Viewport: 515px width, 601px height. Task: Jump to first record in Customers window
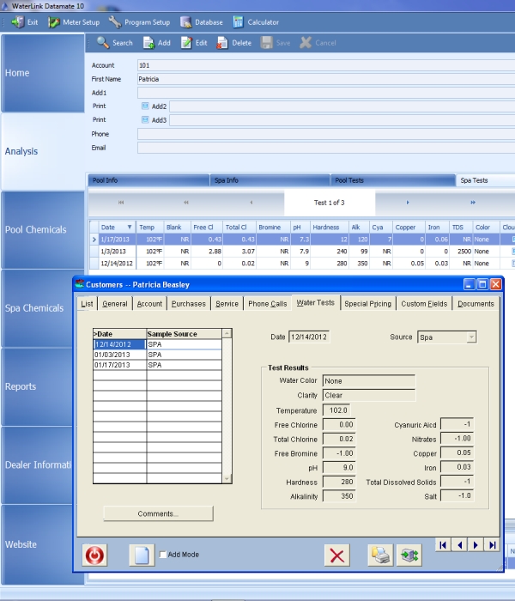(x=443, y=544)
